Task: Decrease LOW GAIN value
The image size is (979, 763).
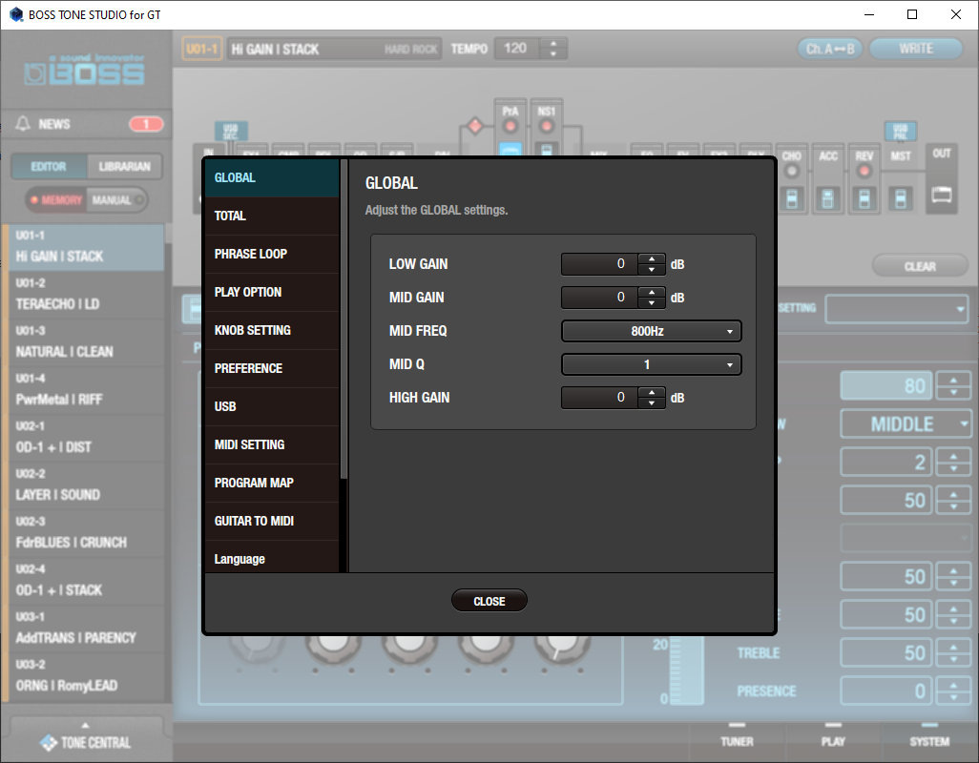Action: [x=652, y=270]
